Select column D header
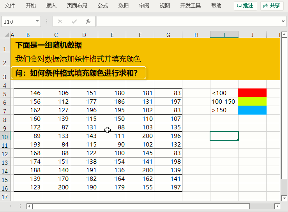Screen dimensions: 288x212 click(84, 35)
